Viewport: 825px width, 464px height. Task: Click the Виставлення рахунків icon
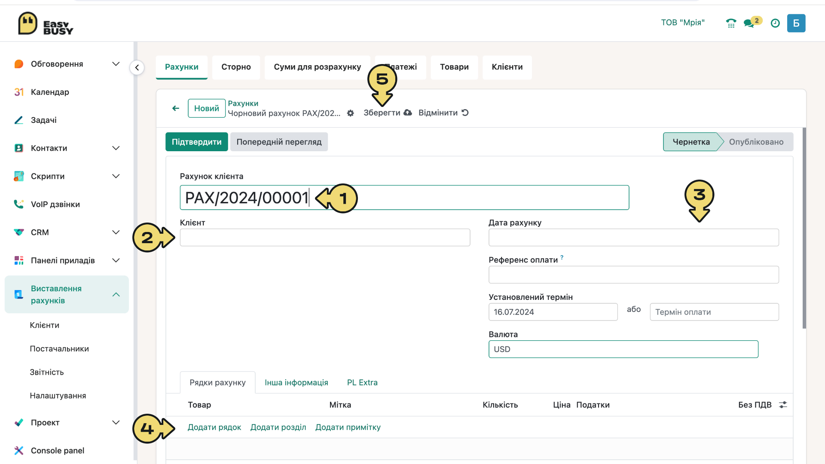(x=19, y=294)
